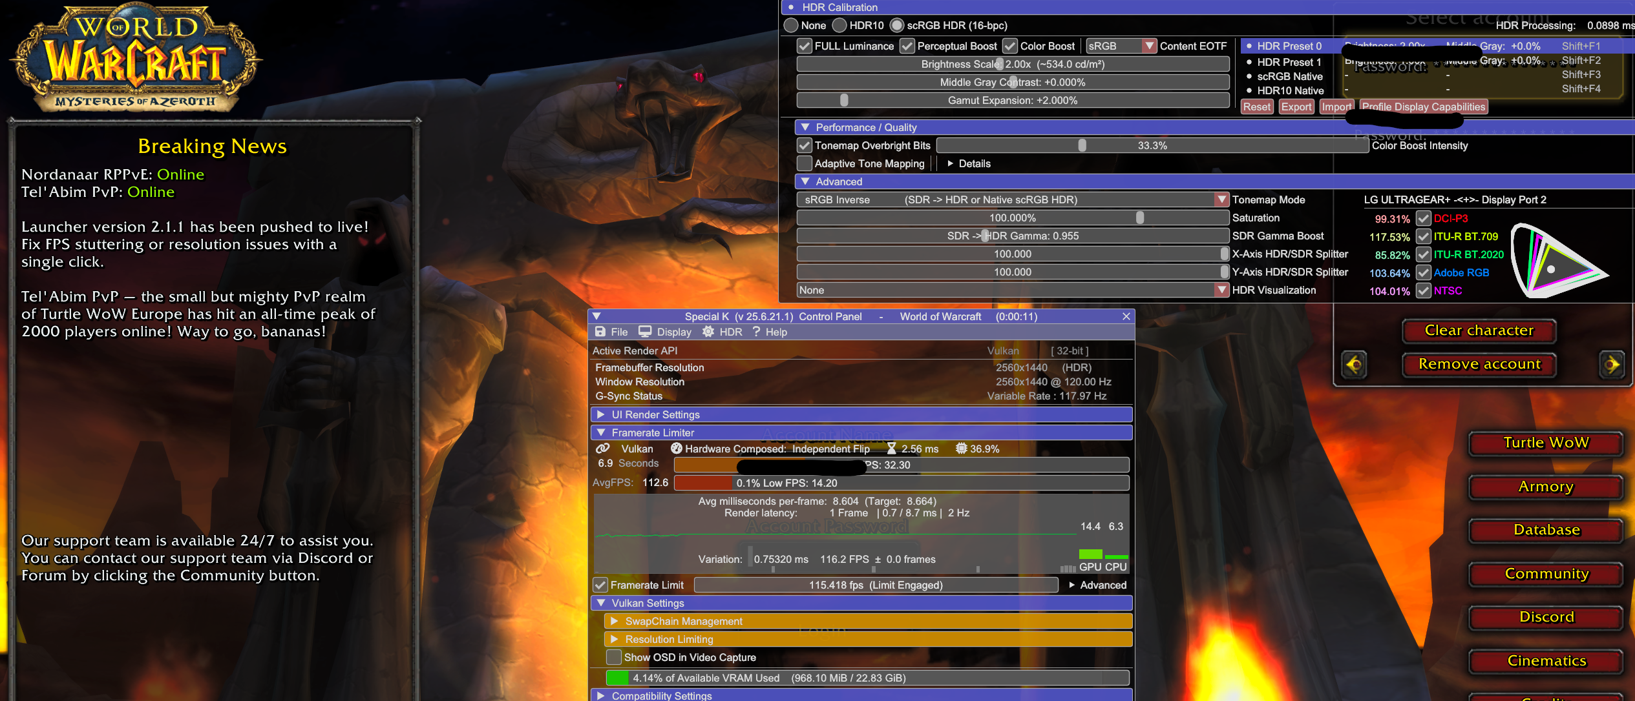Adjust the Saturation slider
1635x701 pixels.
[x=1013, y=218]
